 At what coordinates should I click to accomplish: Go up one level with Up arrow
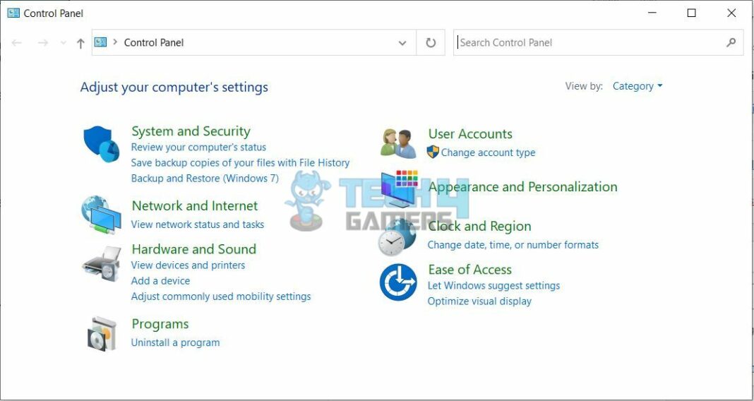click(80, 43)
